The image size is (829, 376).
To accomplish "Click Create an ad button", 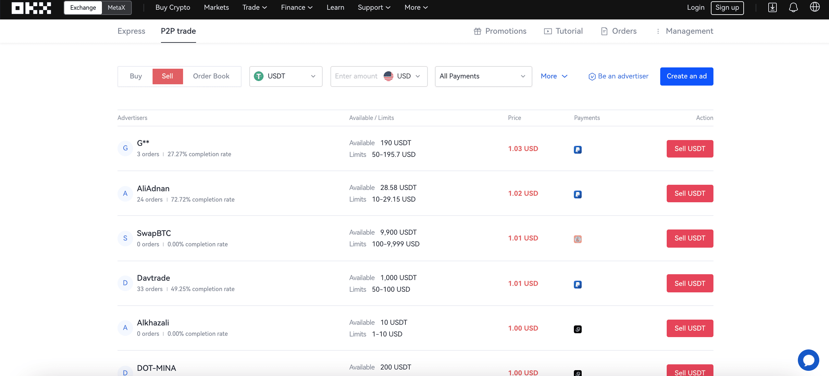I will pos(687,76).
